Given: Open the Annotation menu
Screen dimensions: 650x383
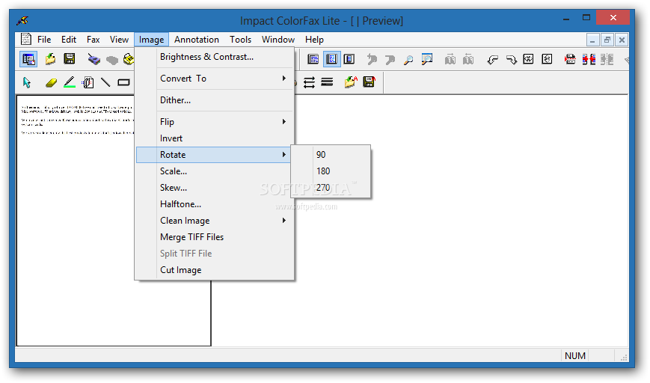Looking at the screenshot, I should point(197,40).
